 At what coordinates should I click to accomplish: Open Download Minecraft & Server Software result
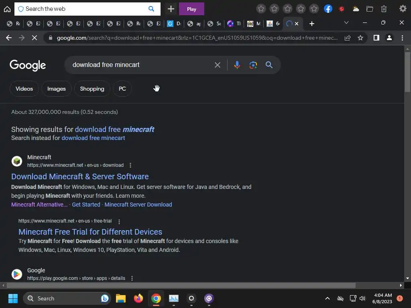[x=80, y=176]
